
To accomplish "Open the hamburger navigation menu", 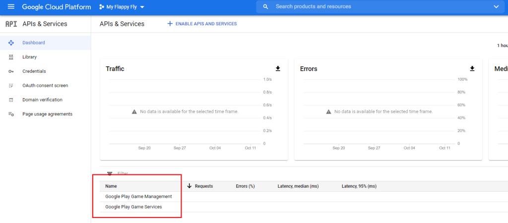I will pos(11,7).
